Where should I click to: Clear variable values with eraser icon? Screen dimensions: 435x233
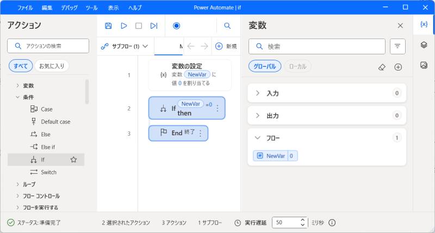pyautogui.click(x=382, y=67)
